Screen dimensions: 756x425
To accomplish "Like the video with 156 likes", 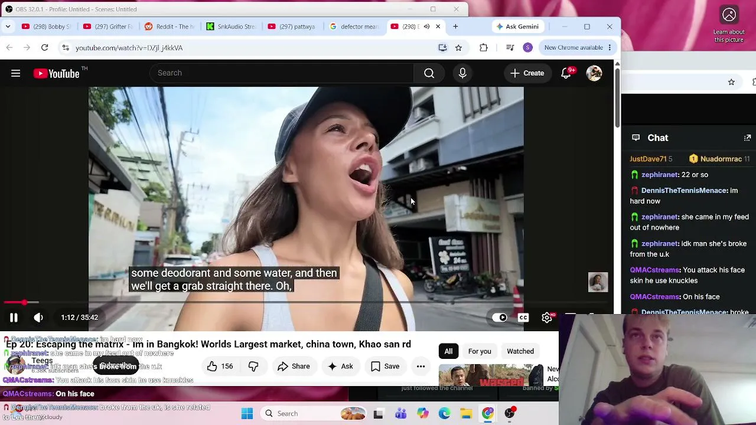I will (x=220, y=367).
